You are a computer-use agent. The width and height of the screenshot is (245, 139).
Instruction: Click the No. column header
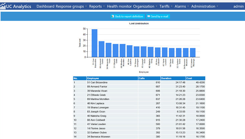[x=80, y=78]
